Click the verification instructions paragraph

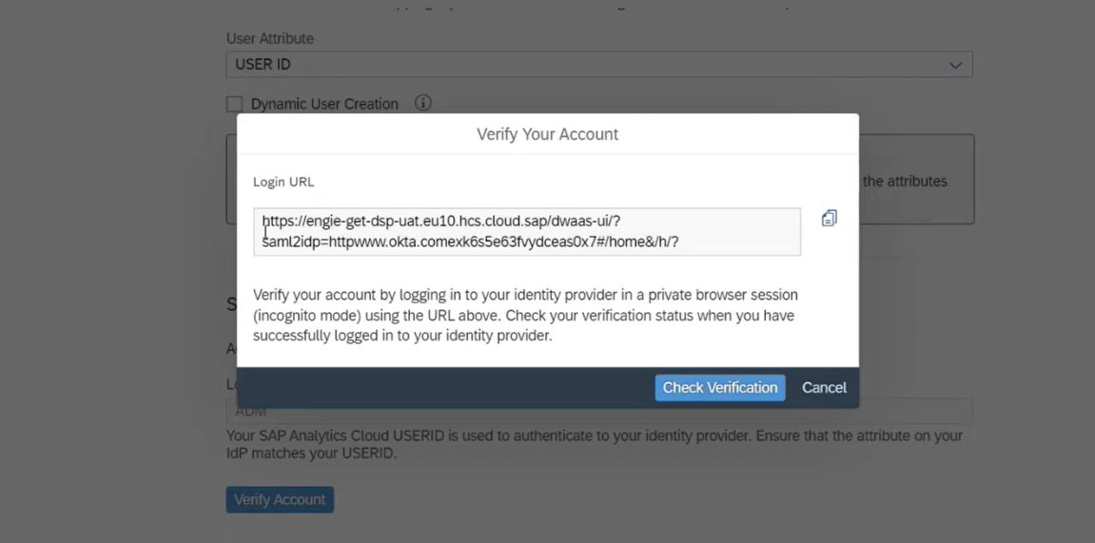click(x=525, y=315)
